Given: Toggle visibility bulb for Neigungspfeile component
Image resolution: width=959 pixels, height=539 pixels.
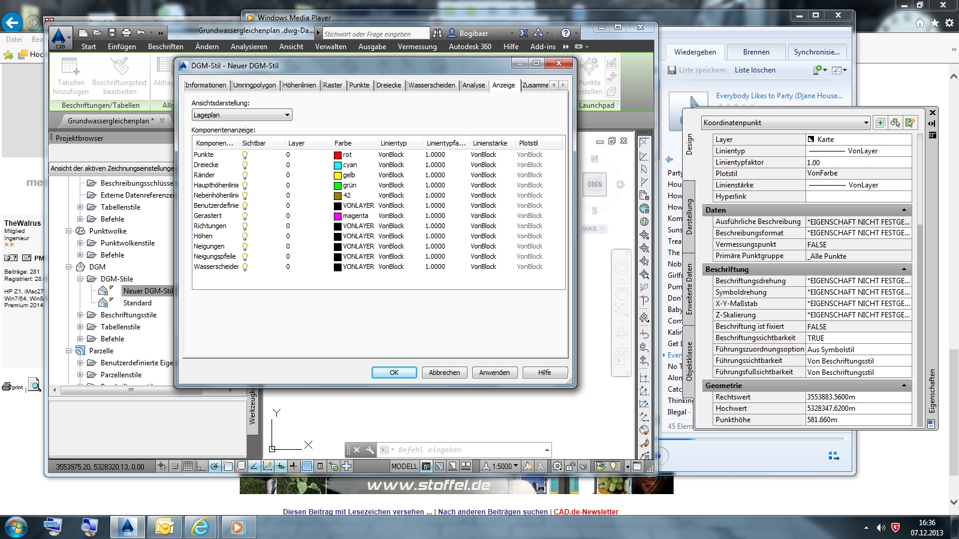Looking at the screenshot, I should click(245, 256).
